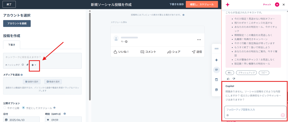Image resolution: width=288 pixels, height=122 pixels.
Task: Click the pink Copilot sparkle logo
Action: (228, 5)
